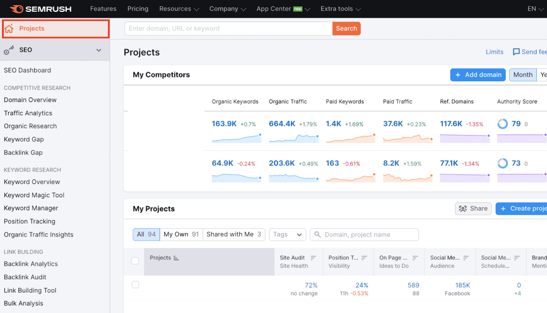
Task: Click the Share button
Action: coord(473,209)
